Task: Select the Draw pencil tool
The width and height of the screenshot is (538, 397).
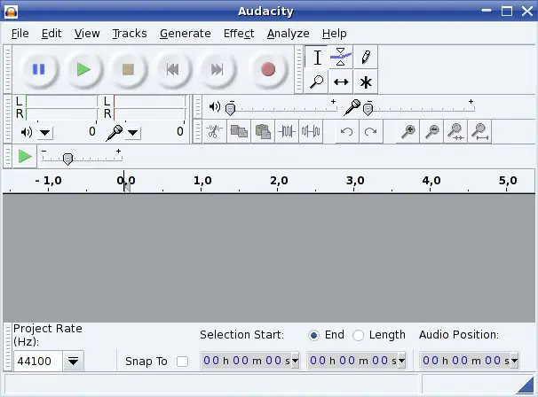Action: [x=366, y=58]
